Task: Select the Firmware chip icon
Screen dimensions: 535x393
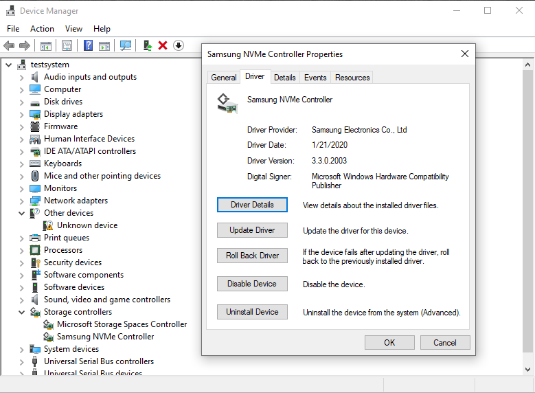Action: click(x=35, y=126)
